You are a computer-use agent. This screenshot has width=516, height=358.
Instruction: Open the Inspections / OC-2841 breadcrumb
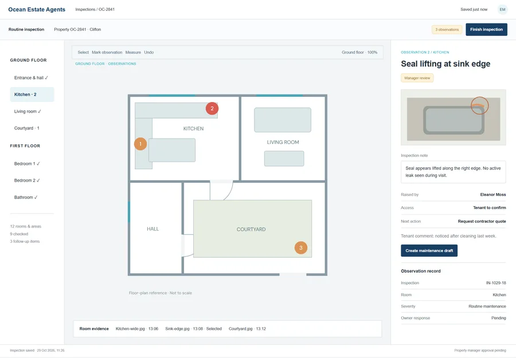coord(95,10)
